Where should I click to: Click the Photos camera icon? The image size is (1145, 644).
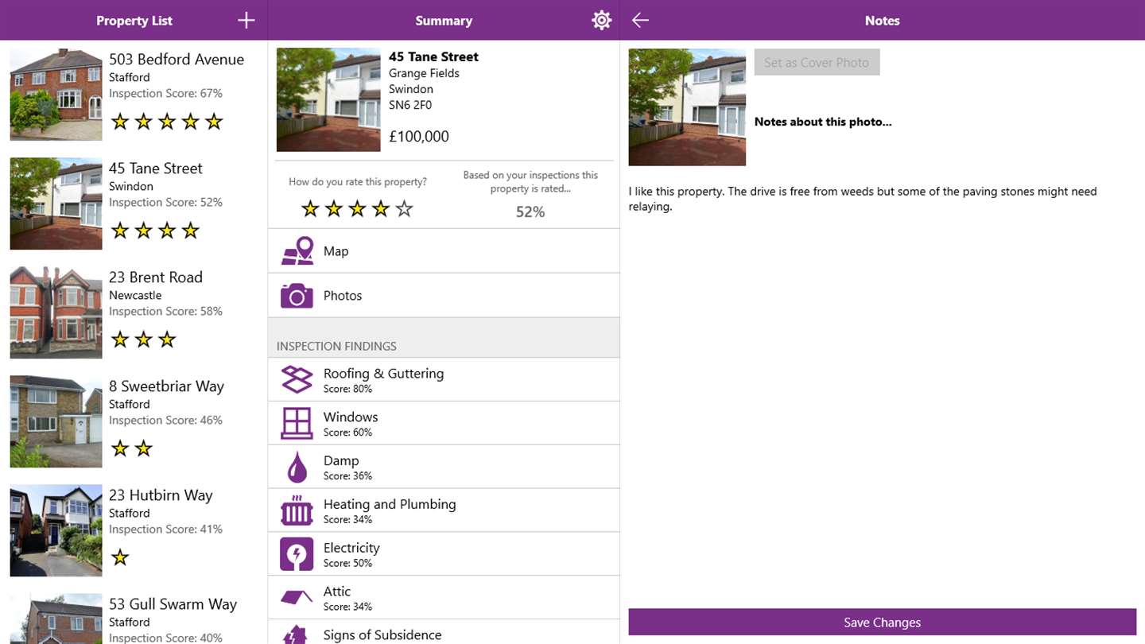[297, 296]
